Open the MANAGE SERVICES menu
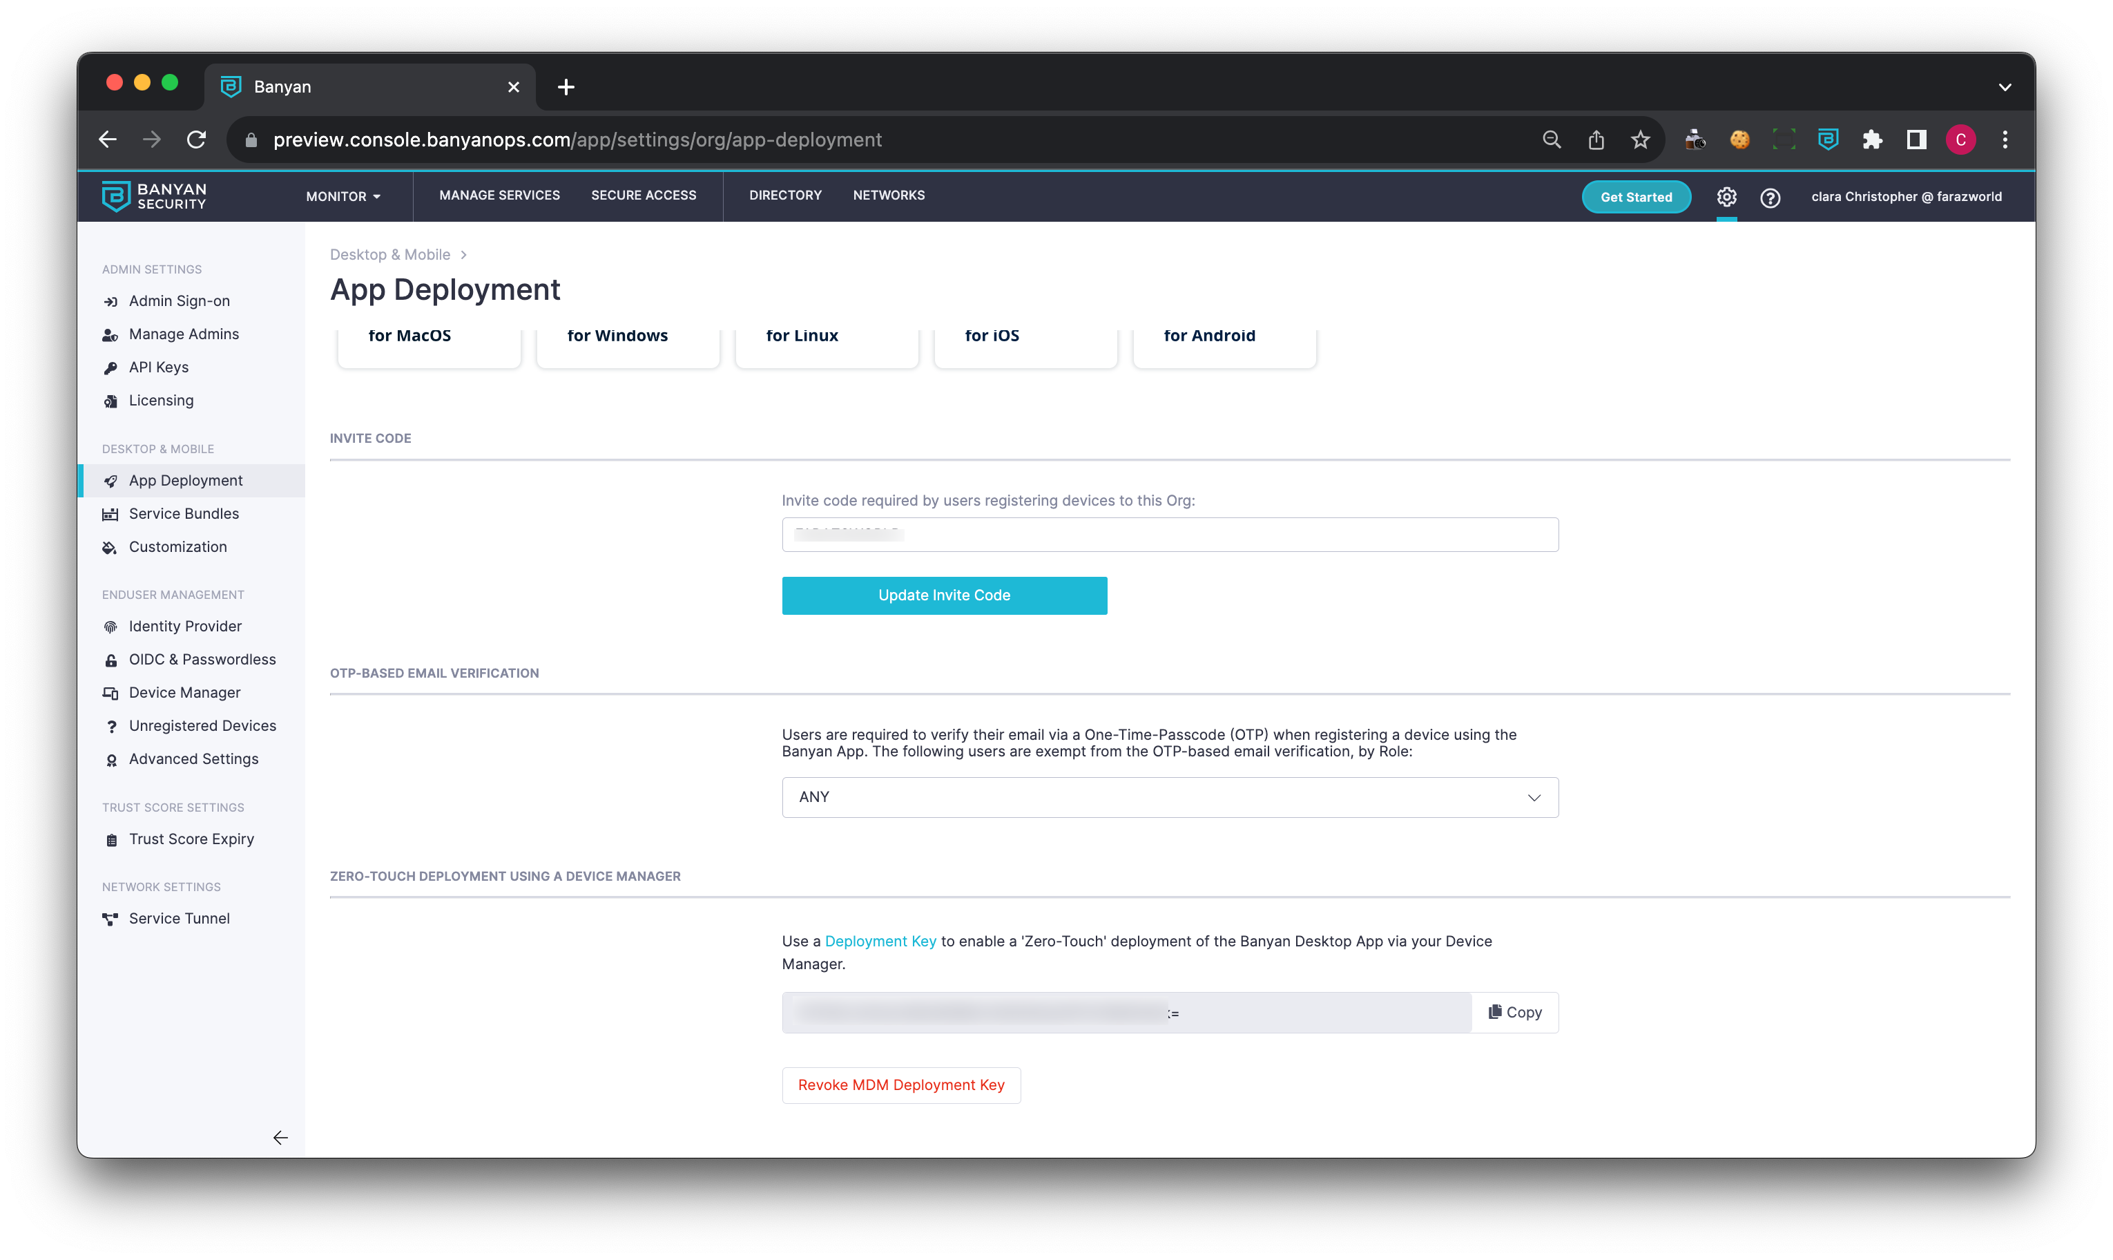The image size is (2113, 1260). tap(499, 195)
